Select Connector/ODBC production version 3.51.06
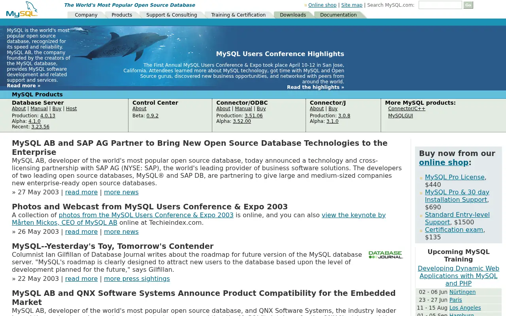Image resolution: width=506 pixels, height=316 pixels. click(x=254, y=116)
